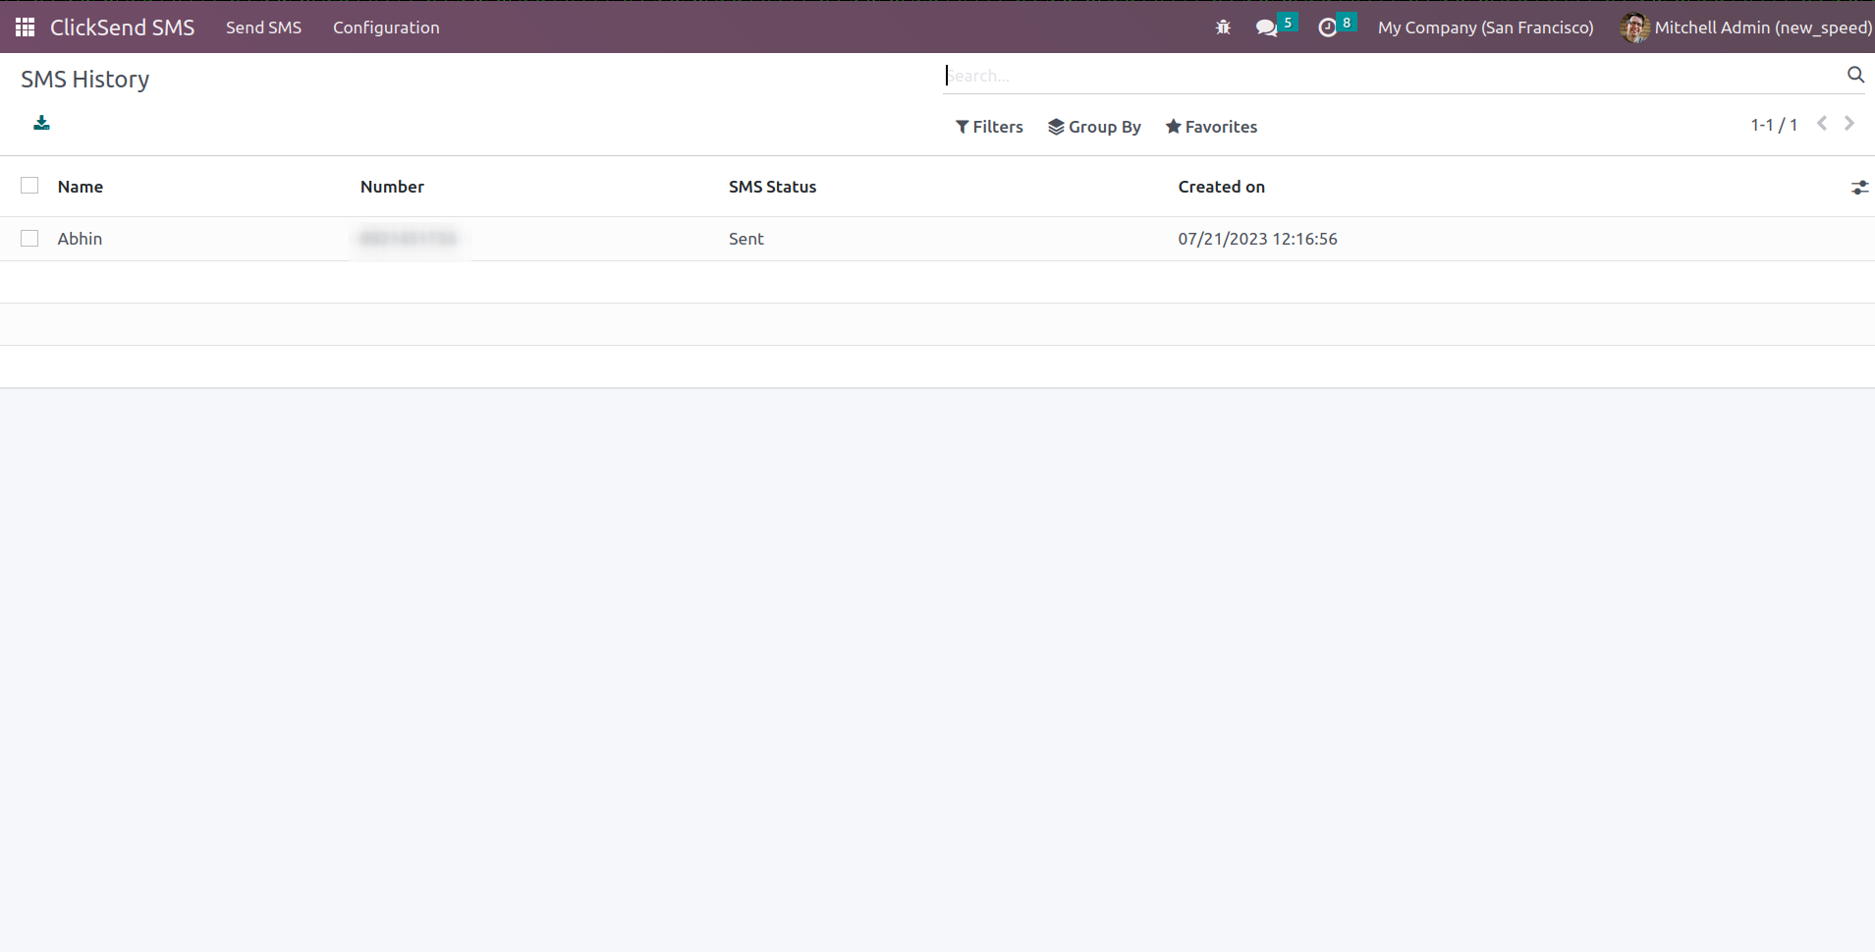
Task: Expand the Favorites dropdown
Action: [1211, 127]
